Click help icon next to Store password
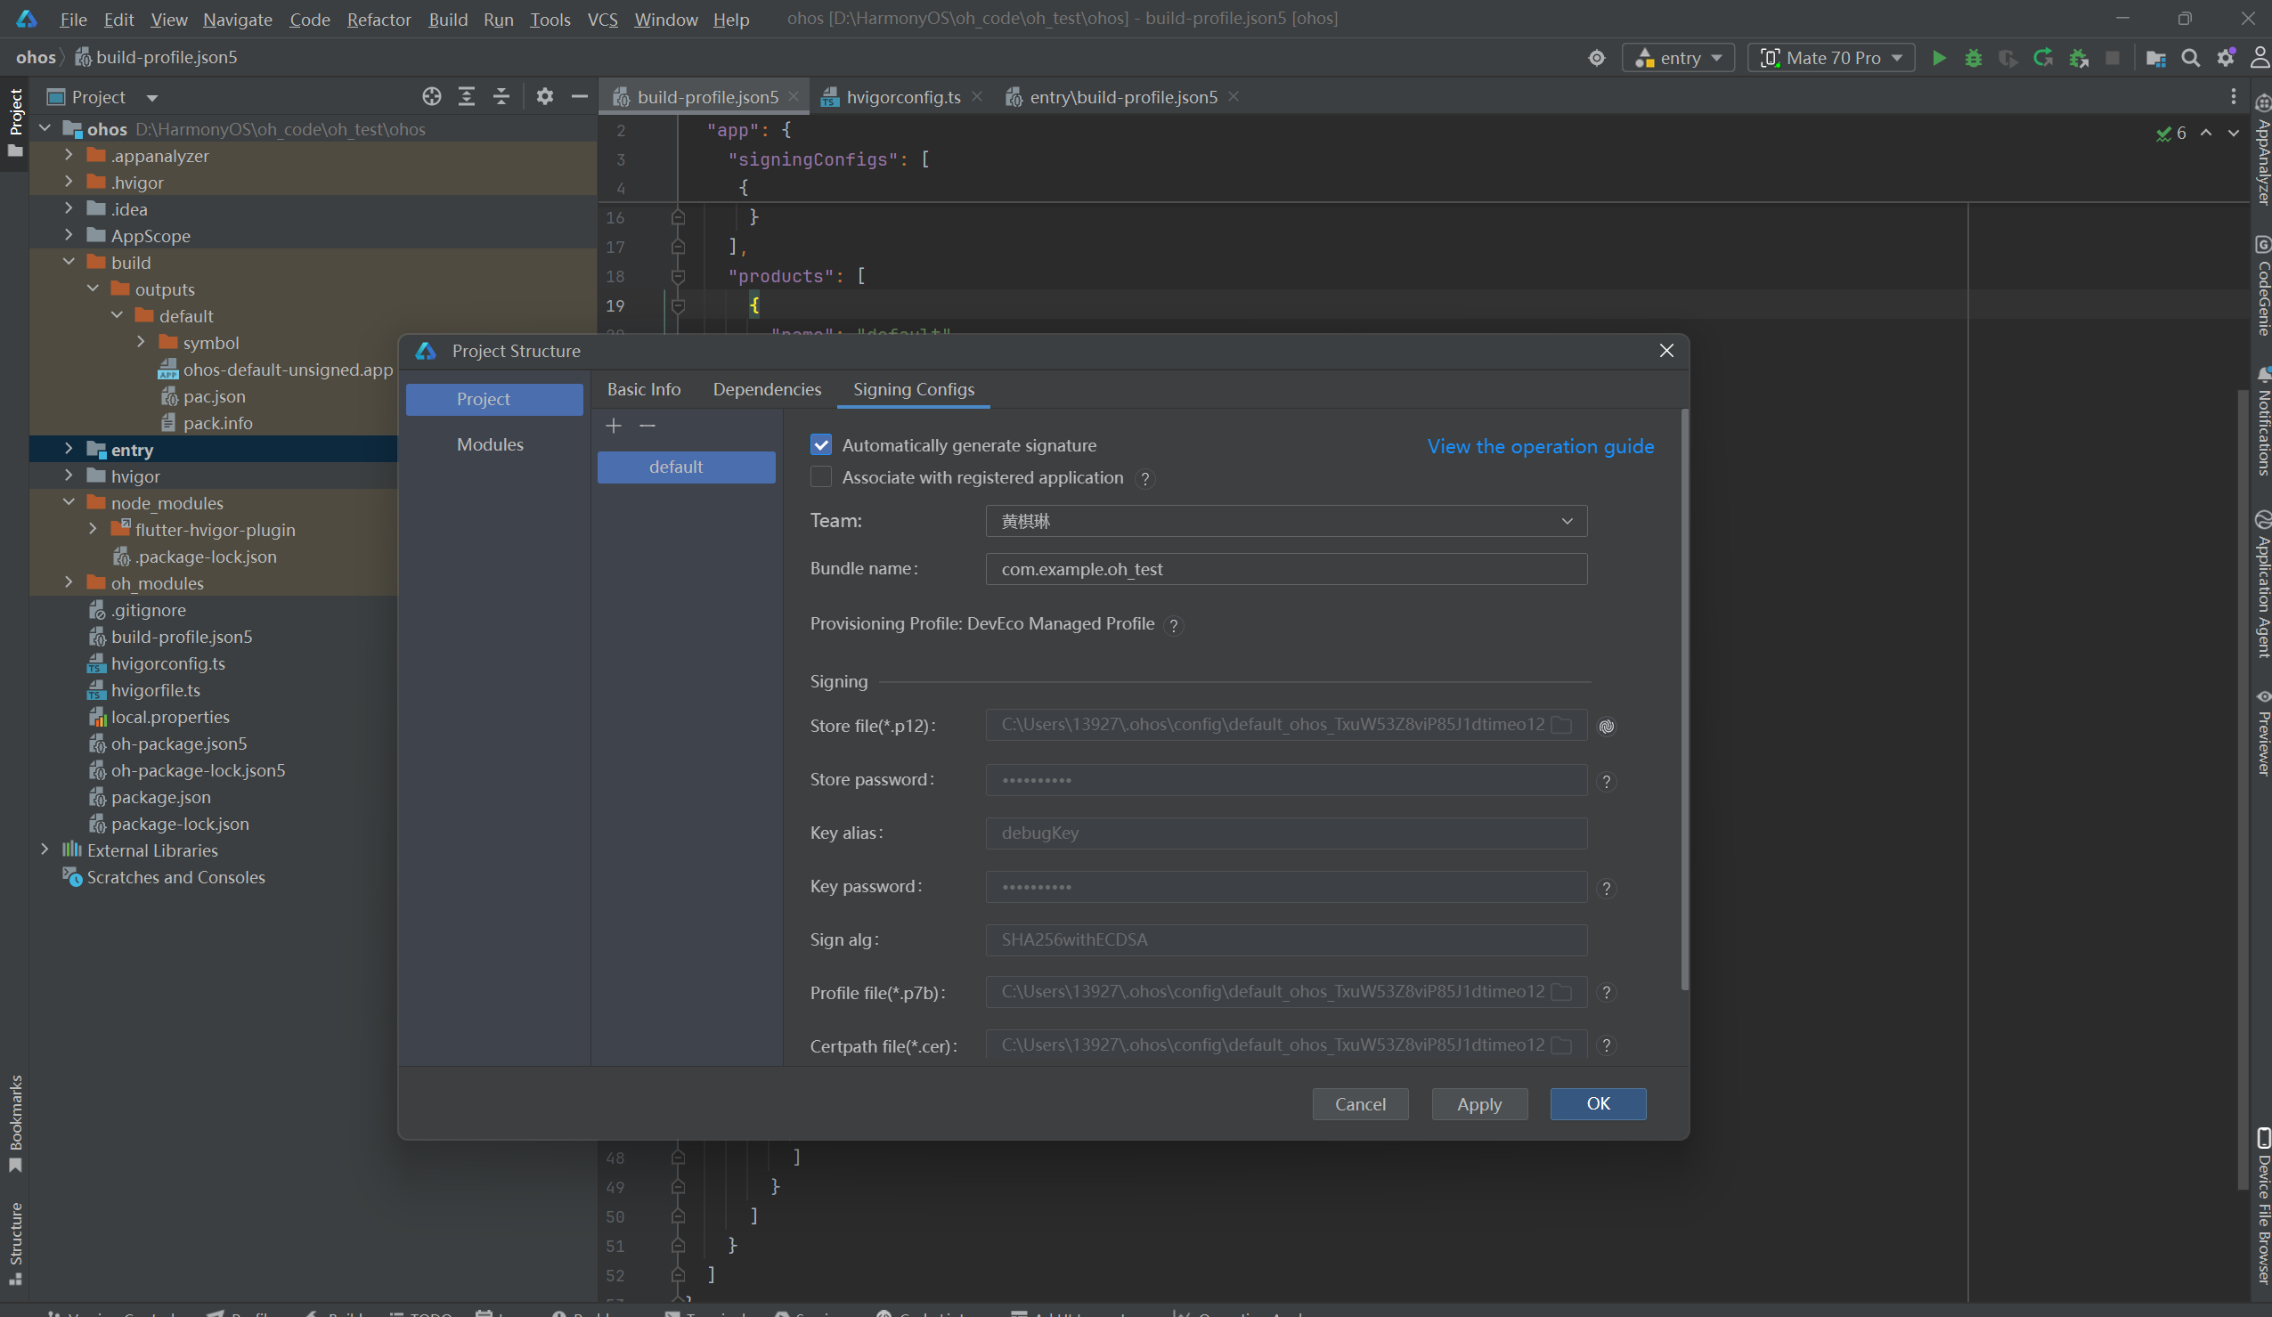Image resolution: width=2272 pixels, height=1317 pixels. (x=1606, y=782)
